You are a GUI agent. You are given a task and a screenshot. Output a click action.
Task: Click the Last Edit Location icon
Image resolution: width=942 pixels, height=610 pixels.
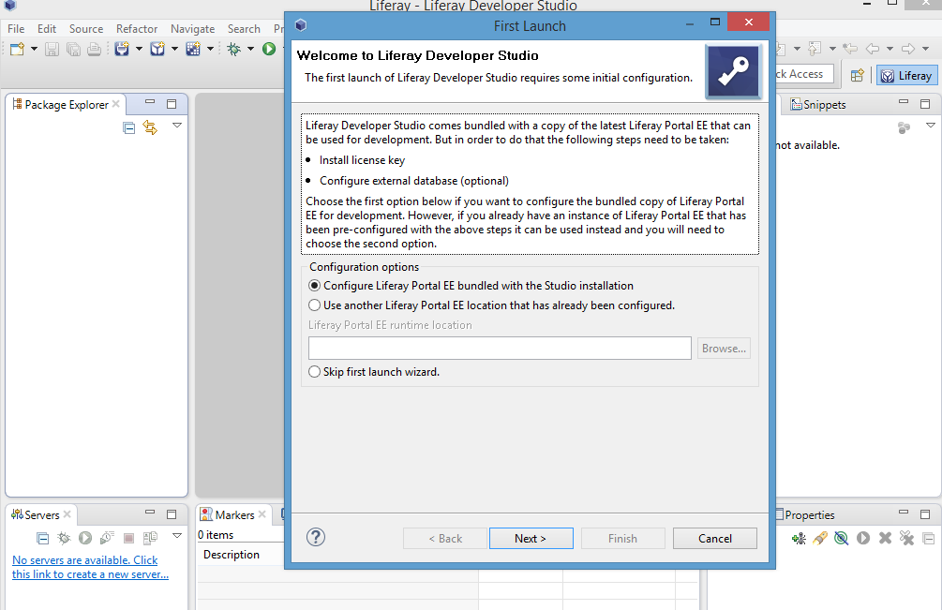[850, 49]
